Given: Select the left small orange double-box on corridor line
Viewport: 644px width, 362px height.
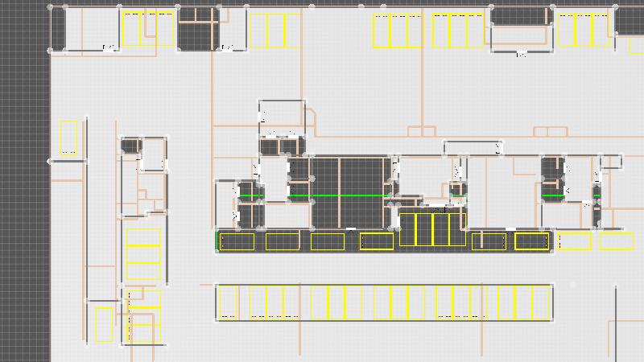Looking at the screenshot, I should (421, 131).
